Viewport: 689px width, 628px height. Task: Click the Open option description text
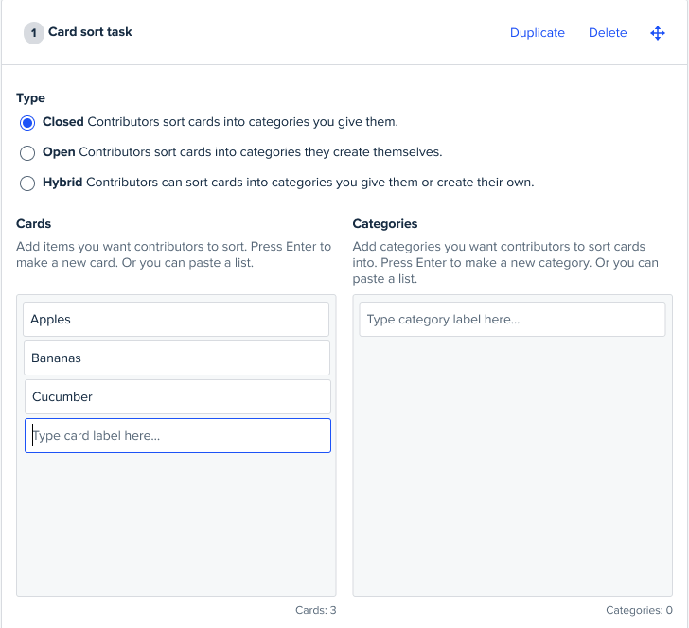260,152
